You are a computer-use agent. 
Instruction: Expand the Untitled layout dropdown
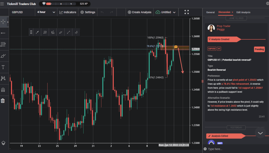point(166,12)
